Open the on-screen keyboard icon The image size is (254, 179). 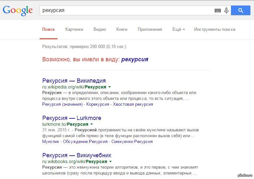tap(218, 10)
